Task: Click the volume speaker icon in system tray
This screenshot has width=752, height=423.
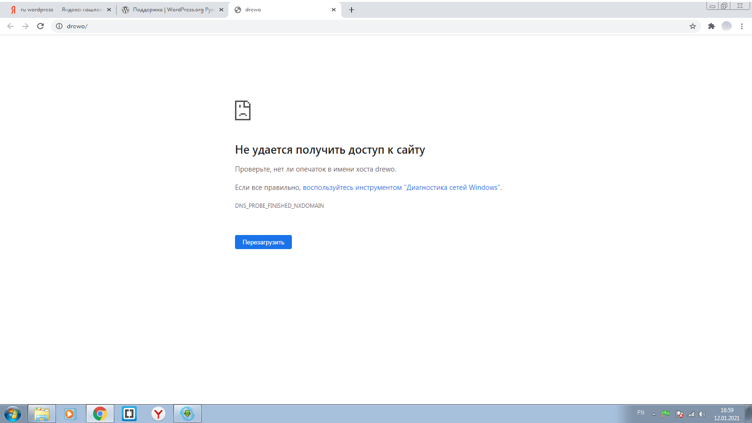Action: pyautogui.click(x=702, y=414)
